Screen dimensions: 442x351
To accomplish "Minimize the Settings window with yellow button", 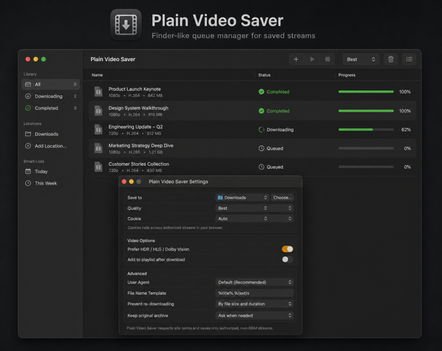I will click(131, 181).
